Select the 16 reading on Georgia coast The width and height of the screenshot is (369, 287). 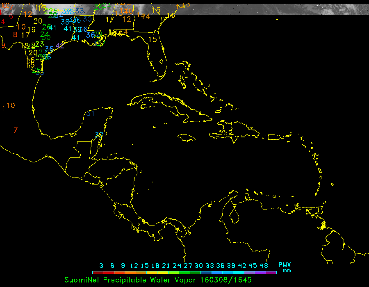[x=171, y=15]
